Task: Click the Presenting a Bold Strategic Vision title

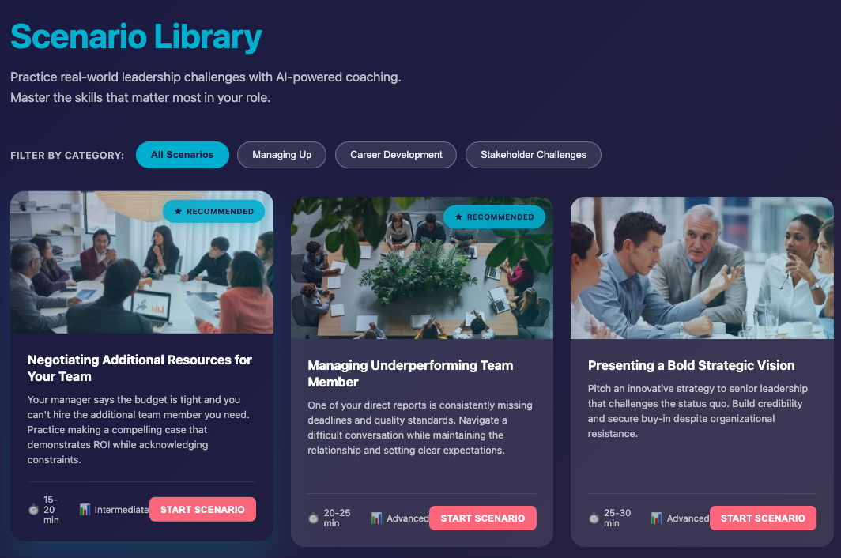Action: click(x=692, y=365)
